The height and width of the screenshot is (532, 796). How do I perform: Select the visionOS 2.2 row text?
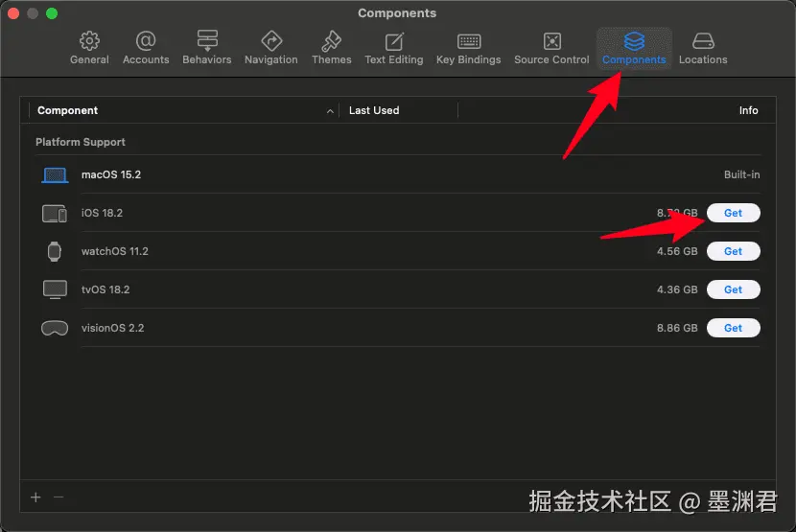pyautogui.click(x=113, y=328)
